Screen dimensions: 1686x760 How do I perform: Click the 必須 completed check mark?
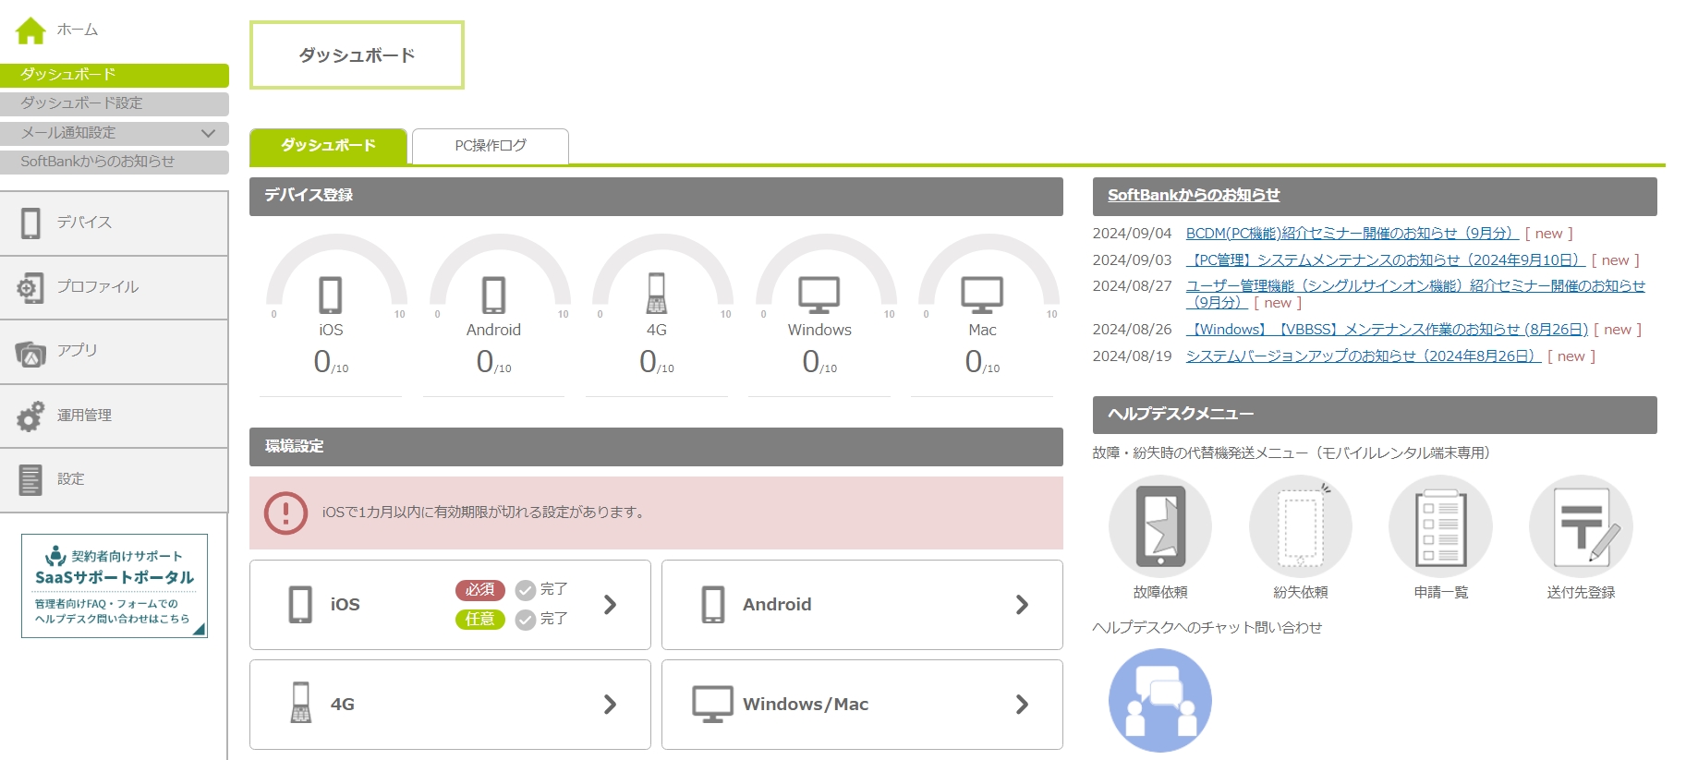pos(526,590)
